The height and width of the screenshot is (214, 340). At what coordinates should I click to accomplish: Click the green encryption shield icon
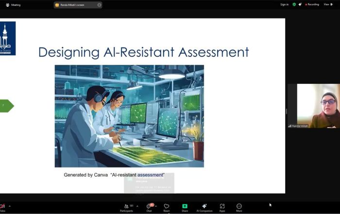(x=294, y=4)
